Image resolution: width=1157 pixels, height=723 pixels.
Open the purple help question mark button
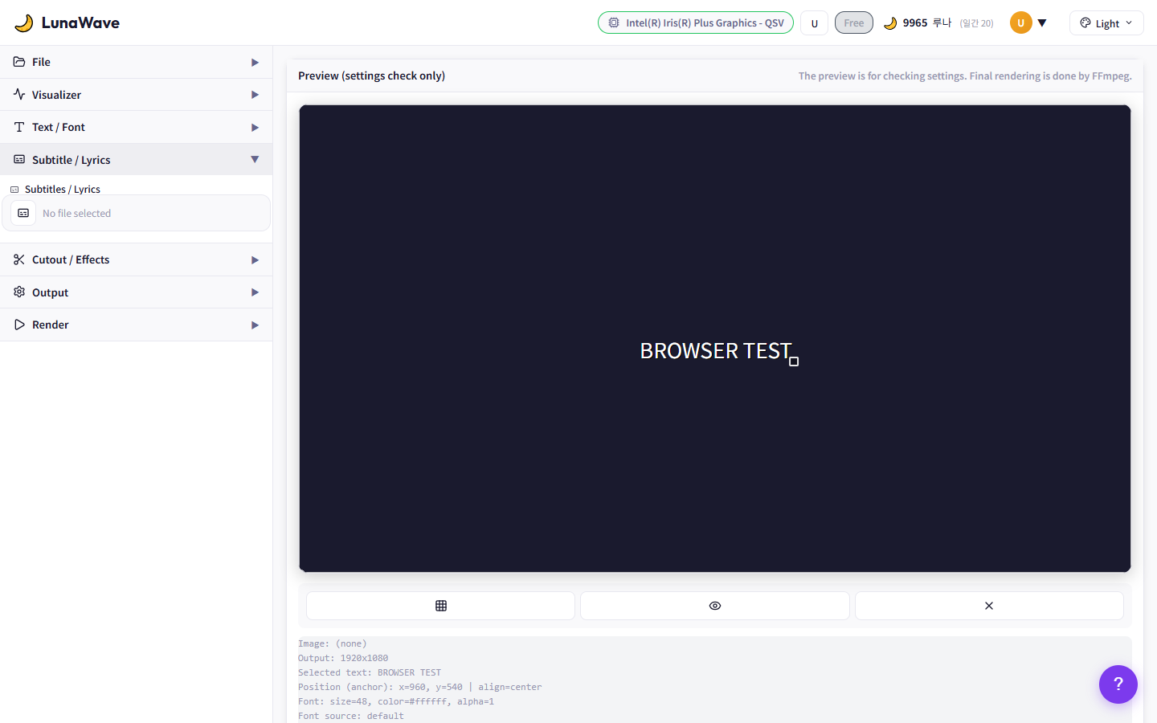(x=1118, y=684)
